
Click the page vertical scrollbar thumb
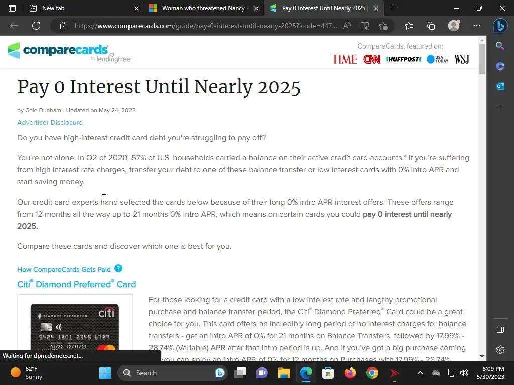(482, 59)
